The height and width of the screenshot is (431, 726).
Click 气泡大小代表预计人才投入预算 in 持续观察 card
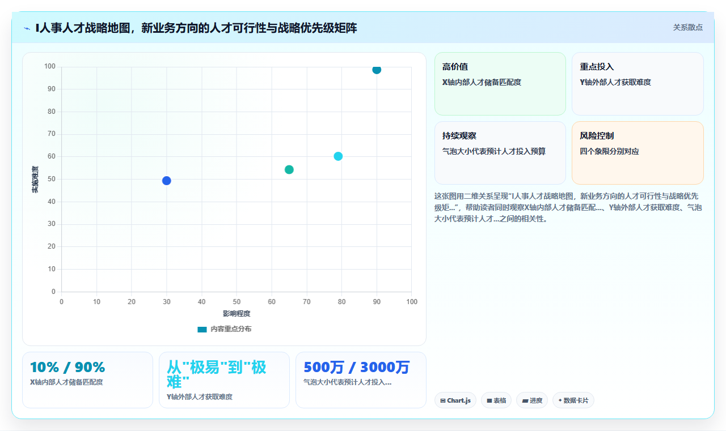click(x=494, y=151)
